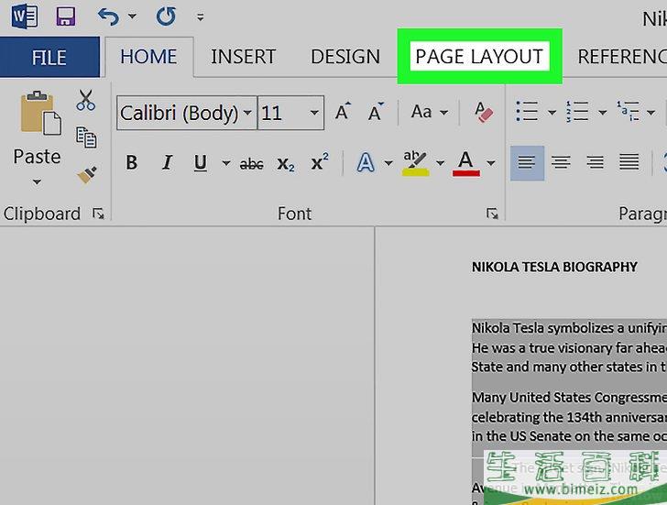The height and width of the screenshot is (505, 667).
Task: Redo with the repeat arrow icon
Action: pos(166,17)
